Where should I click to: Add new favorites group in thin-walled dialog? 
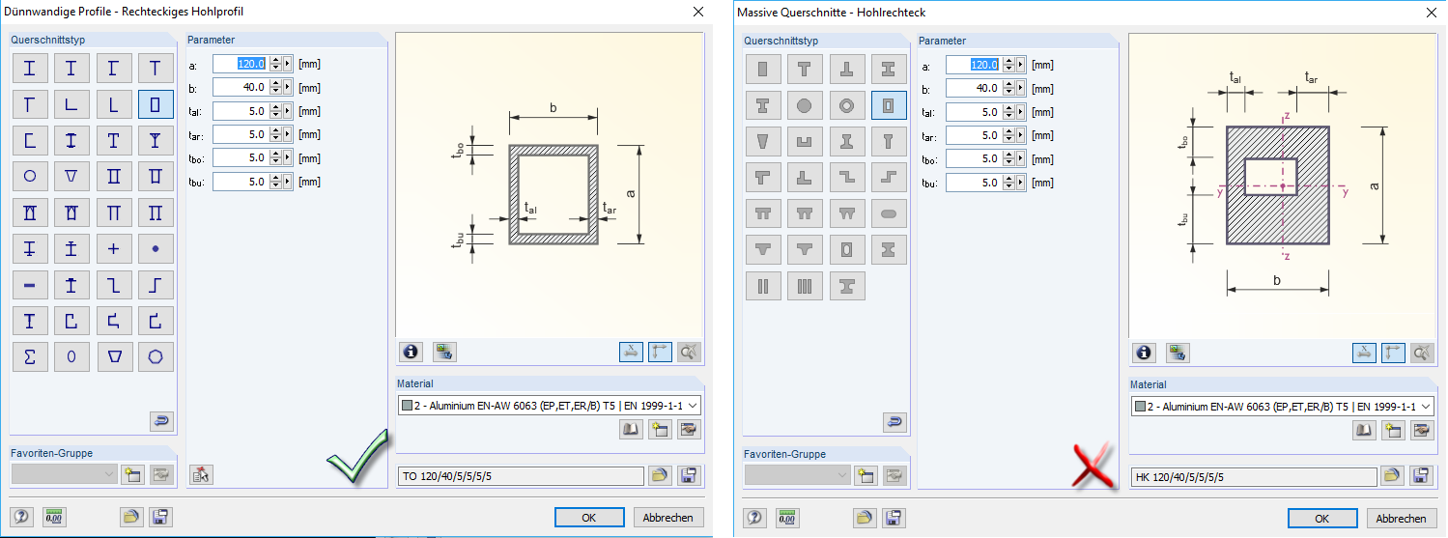coord(132,474)
